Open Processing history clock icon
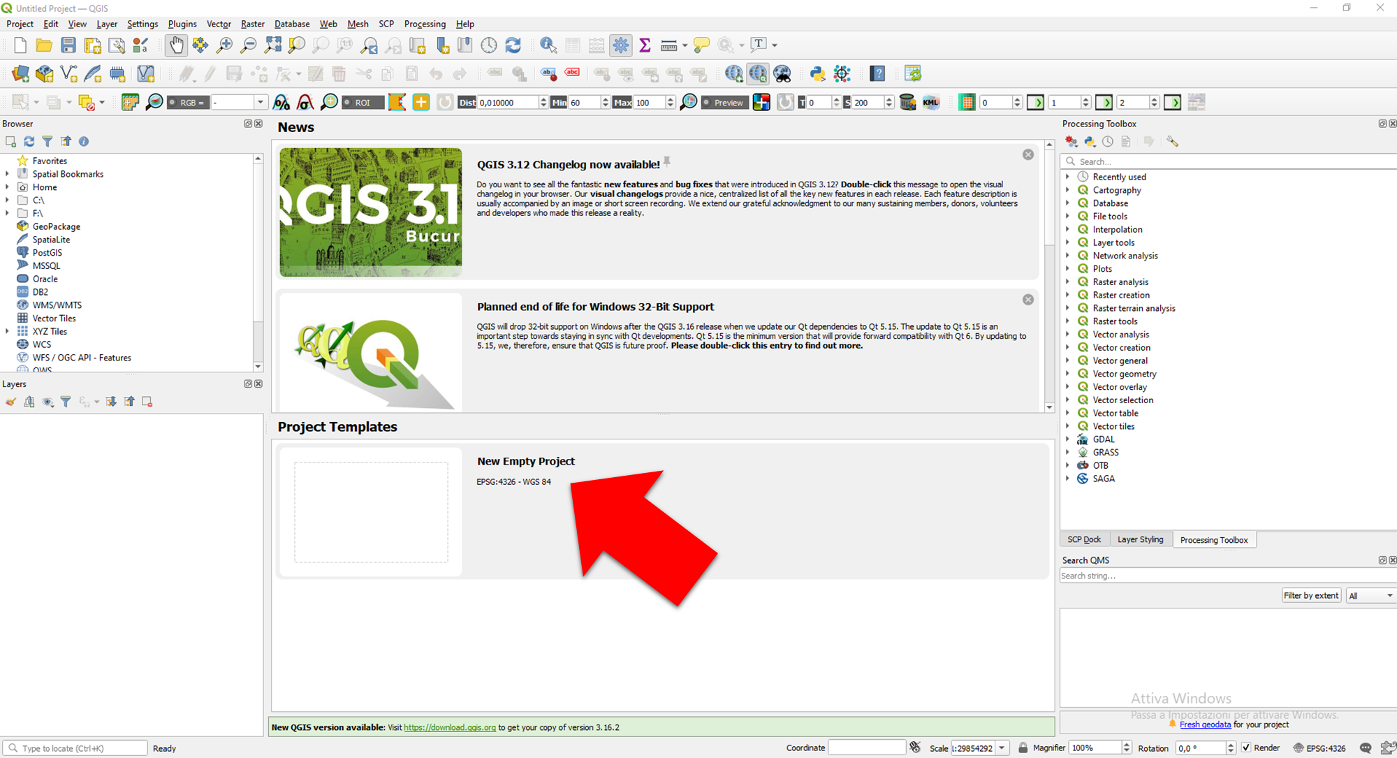The height and width of the screenshot is (758, 1397). tap(1108, 141)
